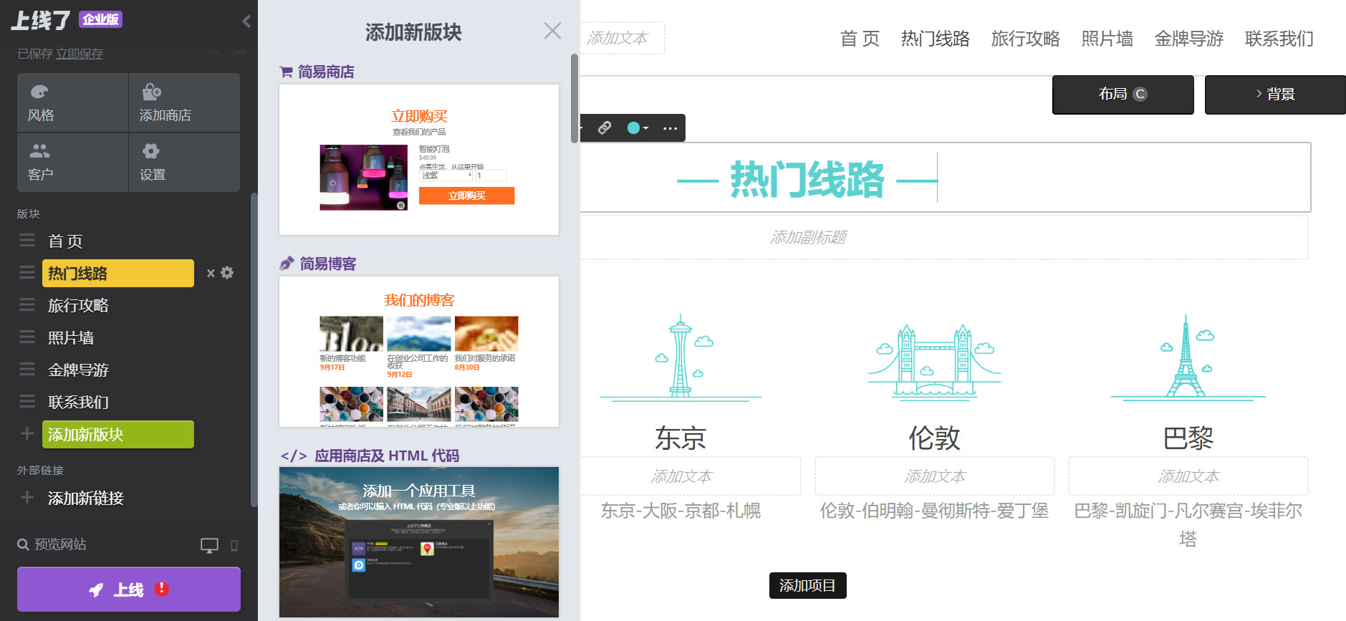Select the 旅行攻略 section in sidebar
Screen dimensions: 1346x621
coord(78,305)
